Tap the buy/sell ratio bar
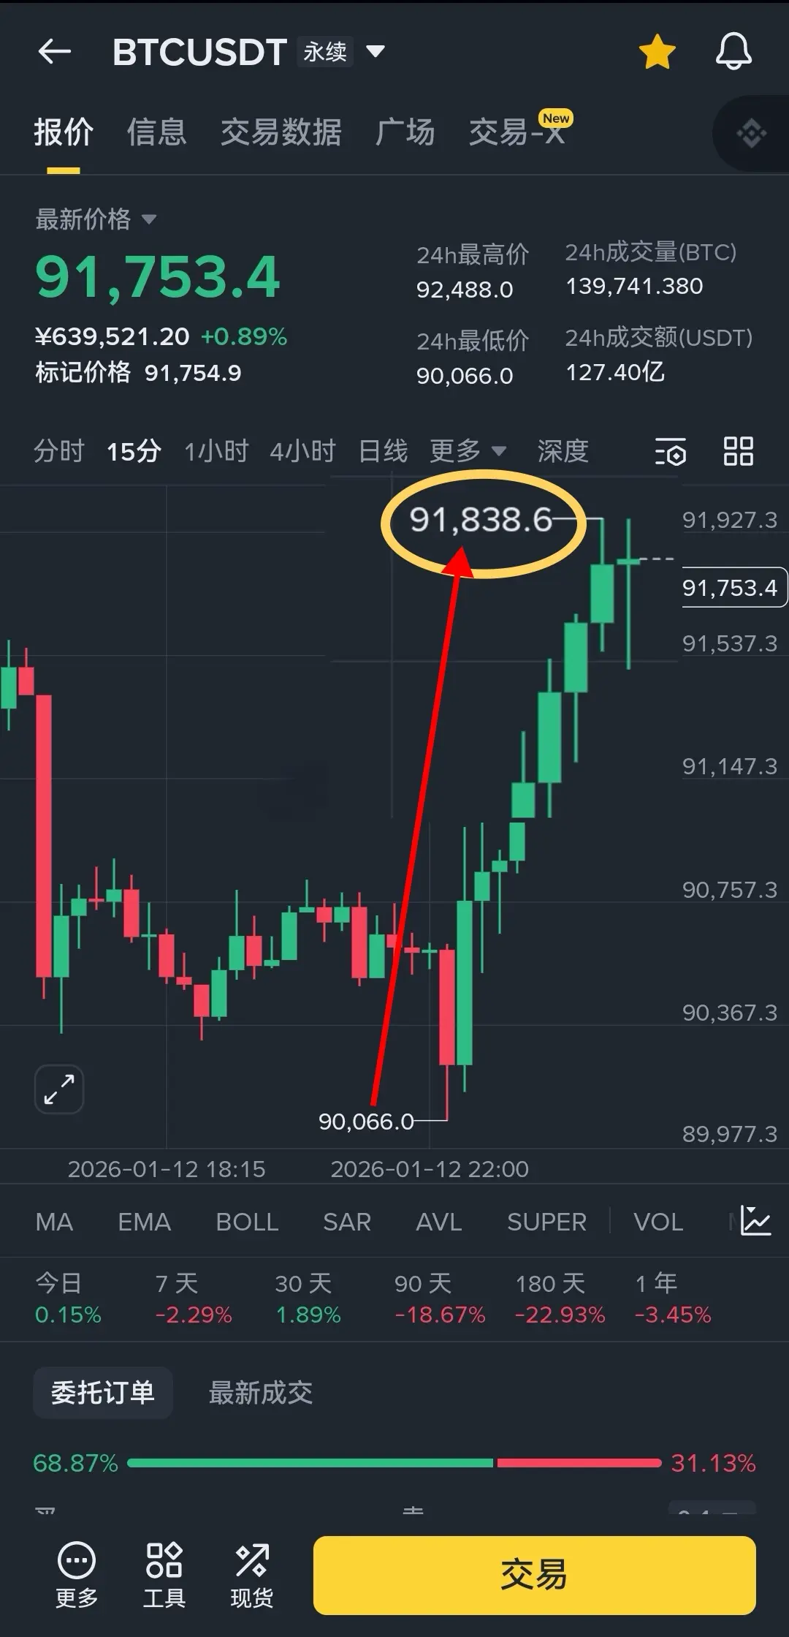 click(394, 1463)
